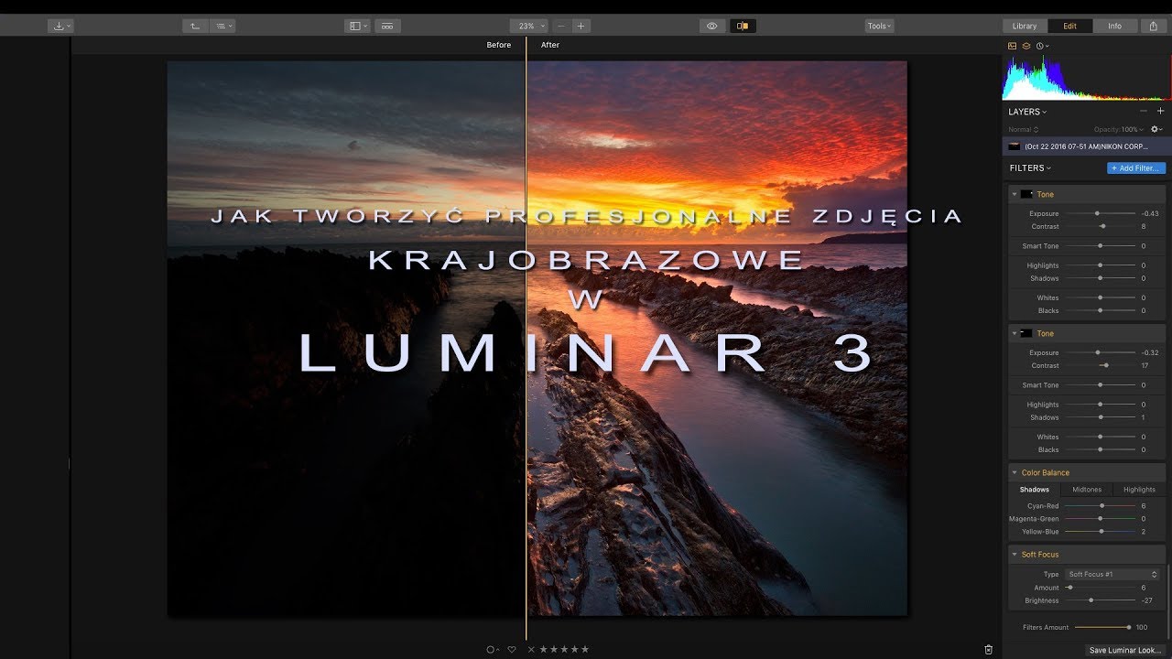Select the NIKON CORP layer row
This screenshot has height=659, width=1172.
click(1087, 146)
